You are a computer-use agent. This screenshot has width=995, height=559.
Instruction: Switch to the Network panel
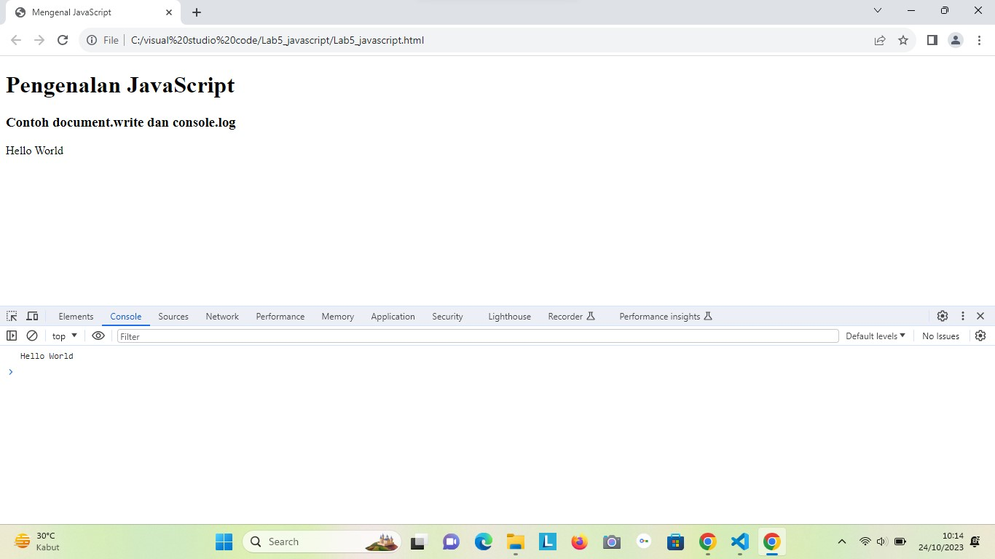[221, 316]
